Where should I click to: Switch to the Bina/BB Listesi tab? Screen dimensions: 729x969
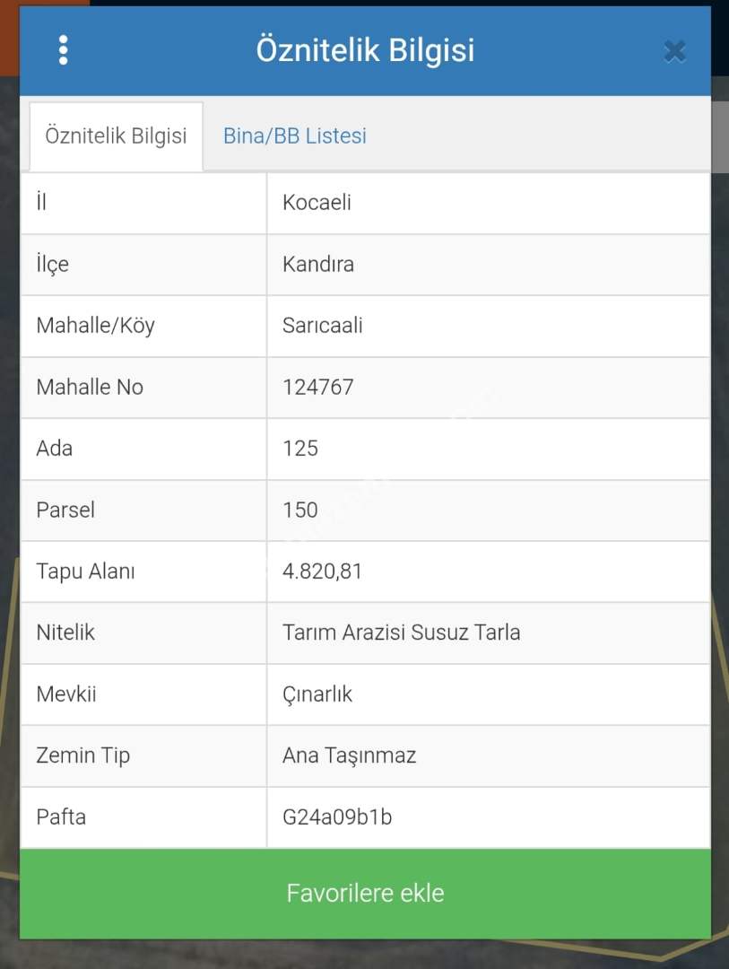pyautogui.click(x=294, y=136)
